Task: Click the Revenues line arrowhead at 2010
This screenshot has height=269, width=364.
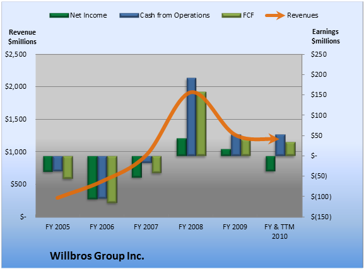Action: [x=274, y=139]
